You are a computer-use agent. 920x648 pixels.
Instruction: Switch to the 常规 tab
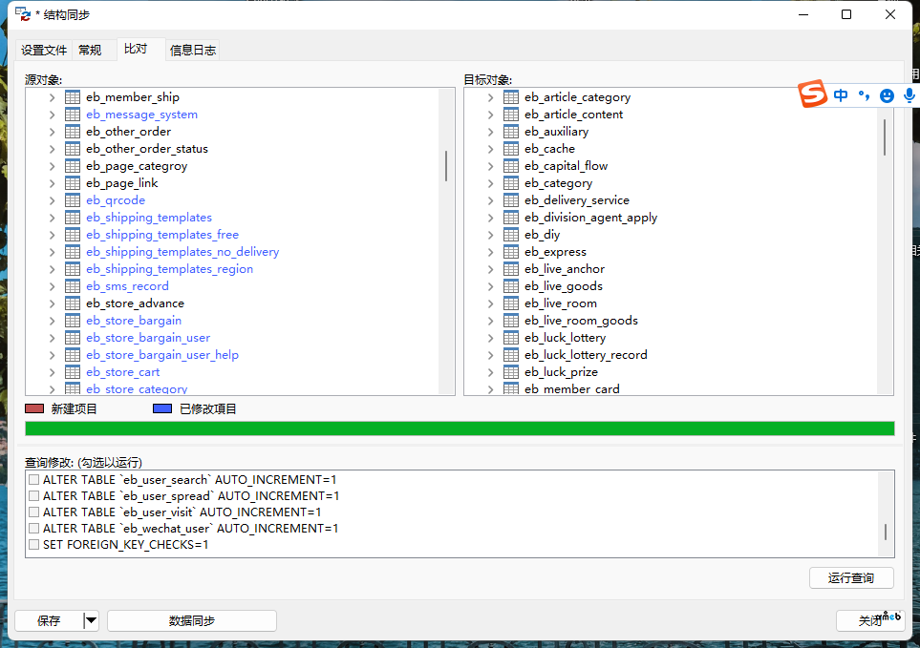90,51
